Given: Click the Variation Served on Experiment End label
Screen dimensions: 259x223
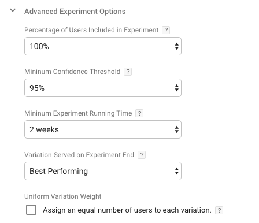Looking at the screenshot, I should 79,155.
